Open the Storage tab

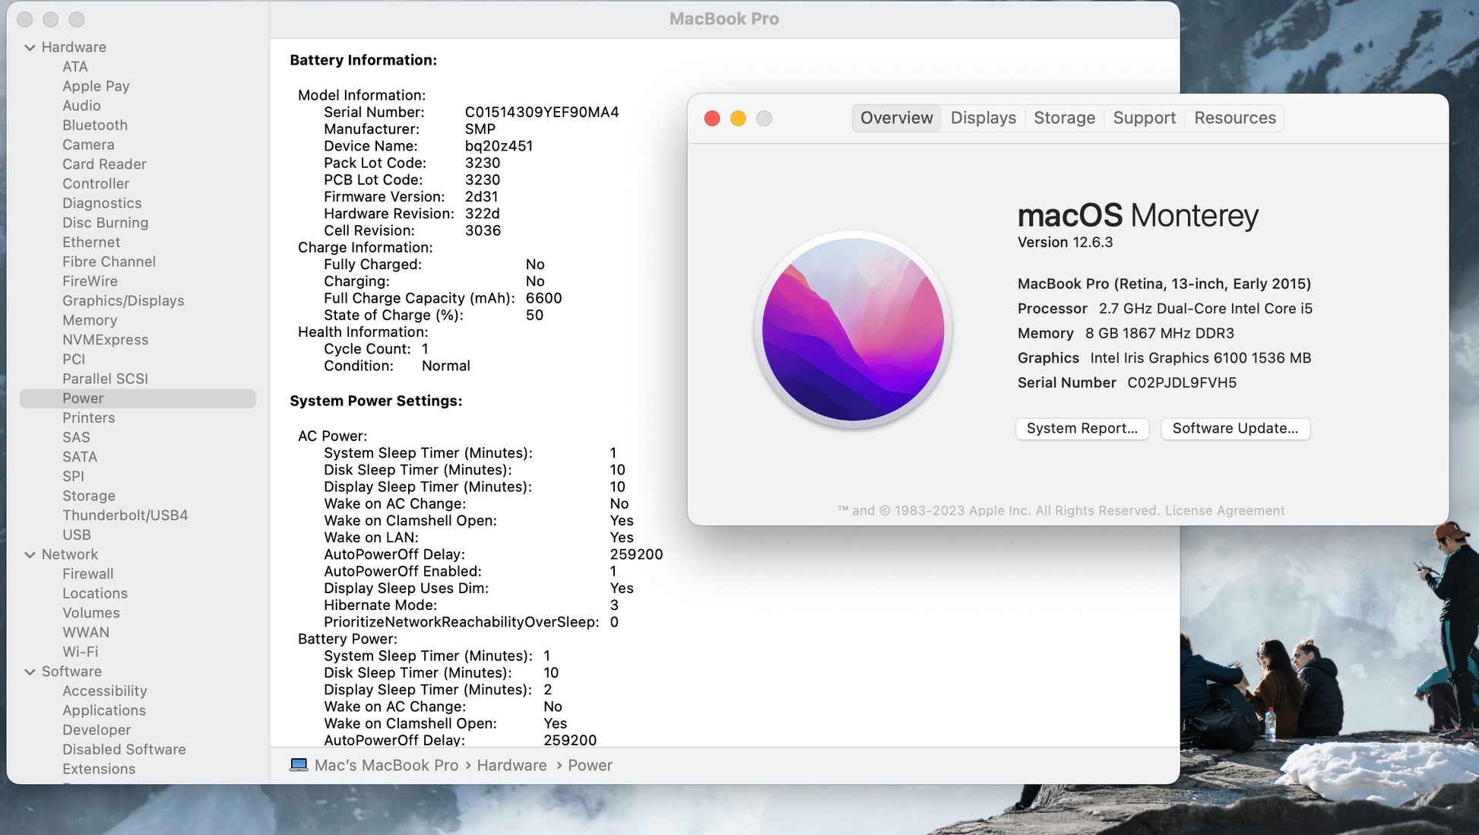pyautogui.click(x=1064, y=118)
